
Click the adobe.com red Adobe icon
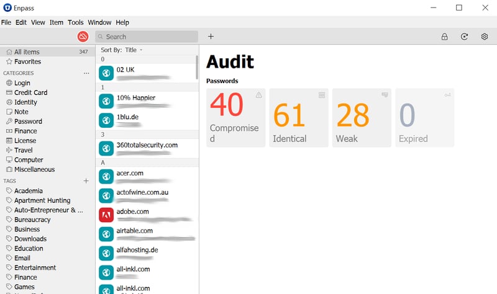pyautogui.click(x=106, y=215)
